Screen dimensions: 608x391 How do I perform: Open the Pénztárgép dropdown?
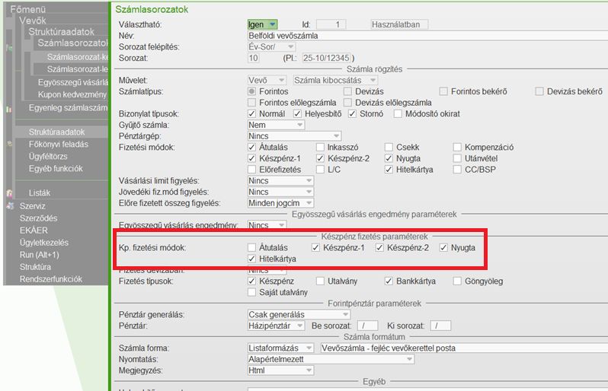point(294,136)
